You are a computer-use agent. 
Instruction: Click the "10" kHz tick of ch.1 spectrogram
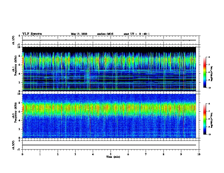coord(19,47)
